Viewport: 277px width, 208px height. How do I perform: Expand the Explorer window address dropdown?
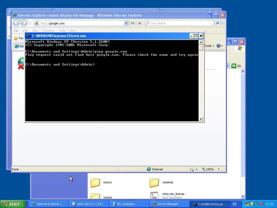tap(228, 66)
